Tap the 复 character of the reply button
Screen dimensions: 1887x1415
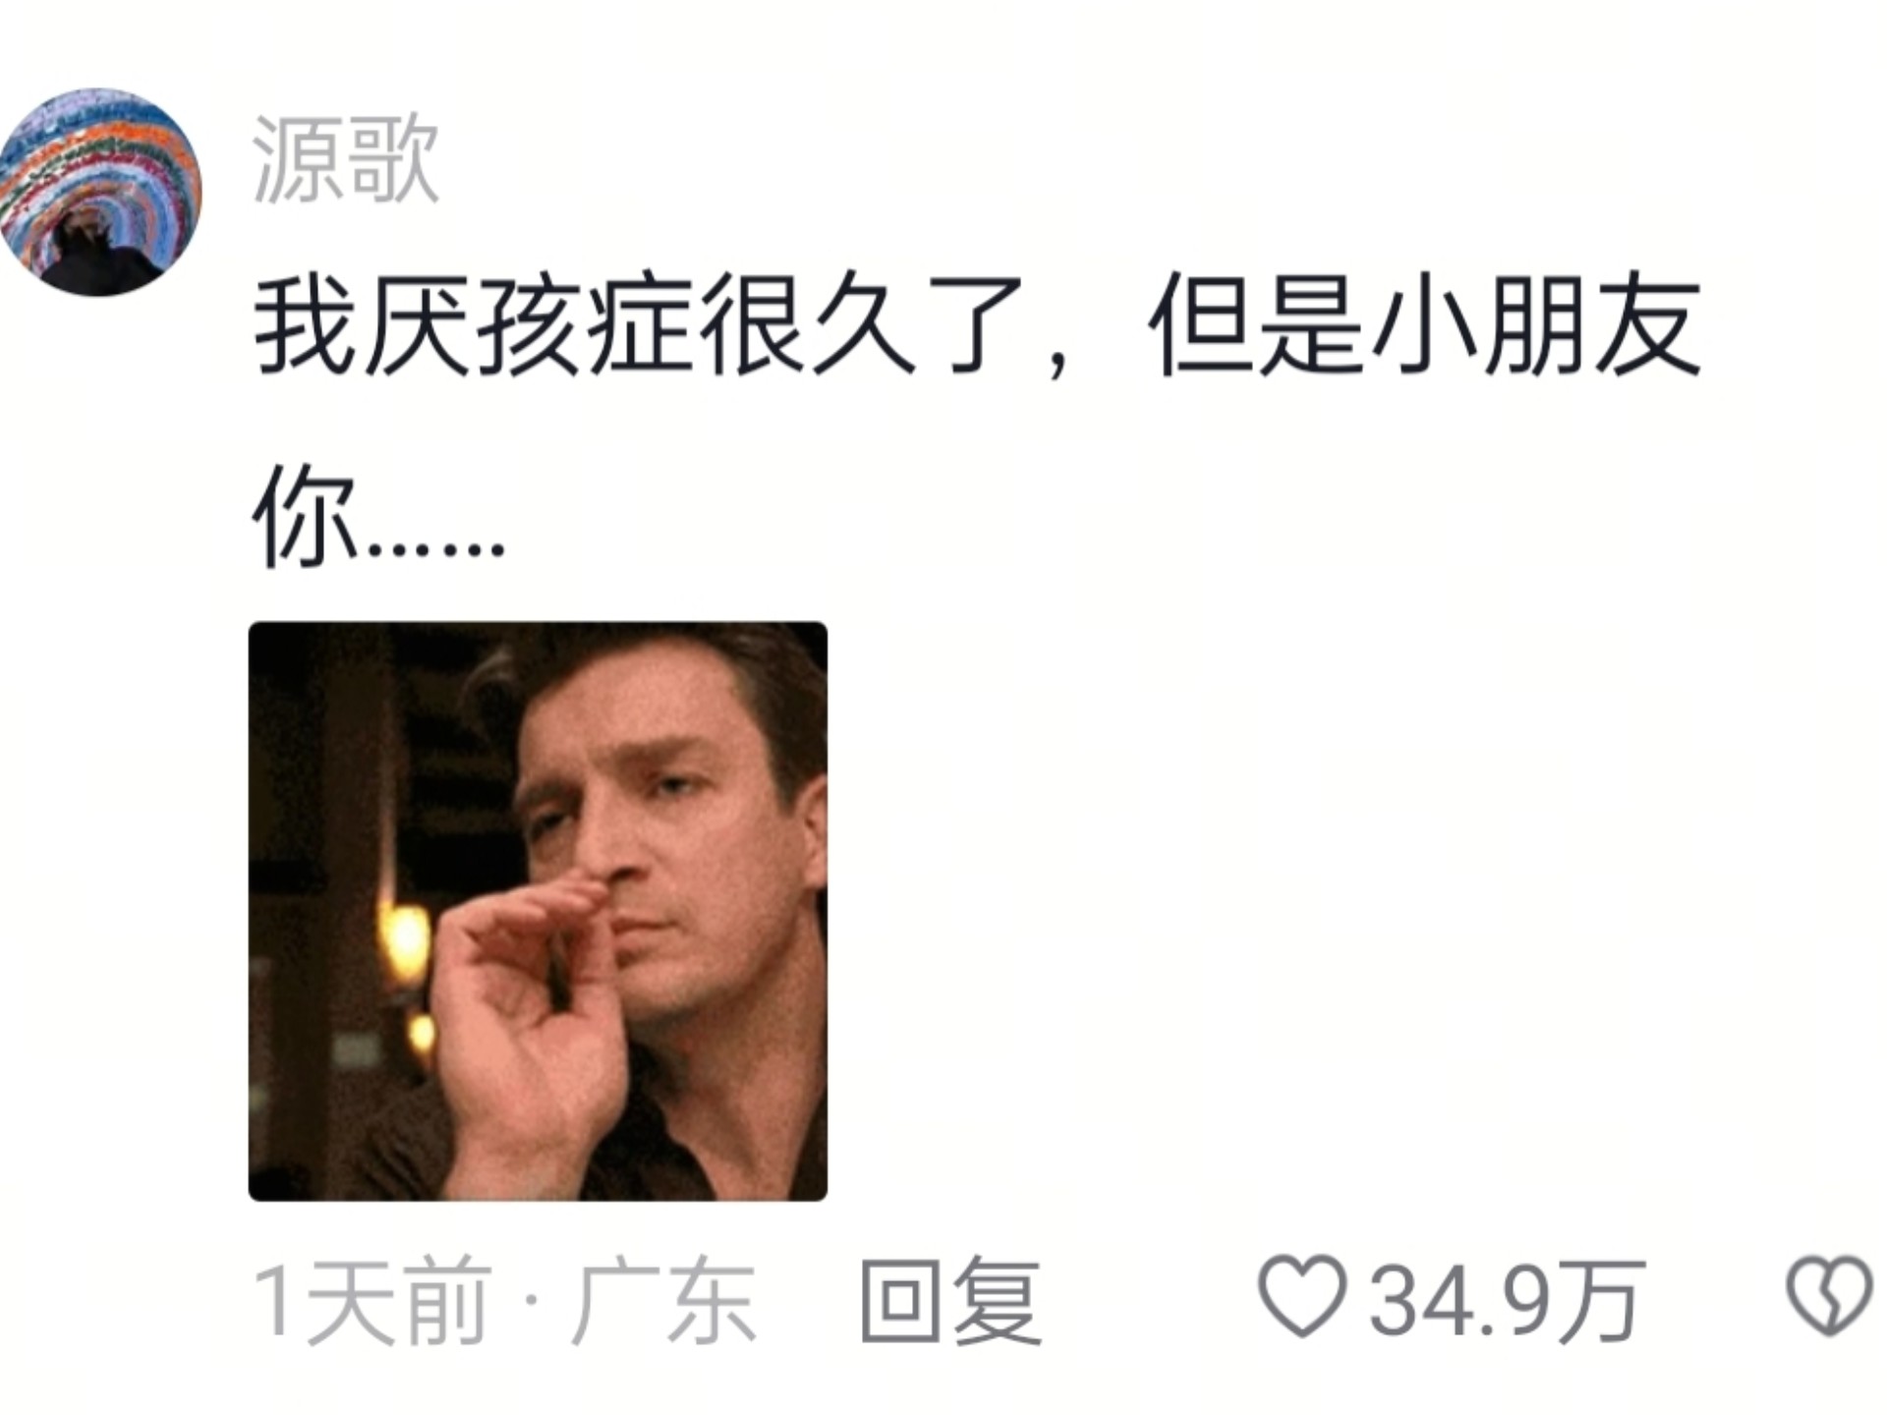(997, 1299)
